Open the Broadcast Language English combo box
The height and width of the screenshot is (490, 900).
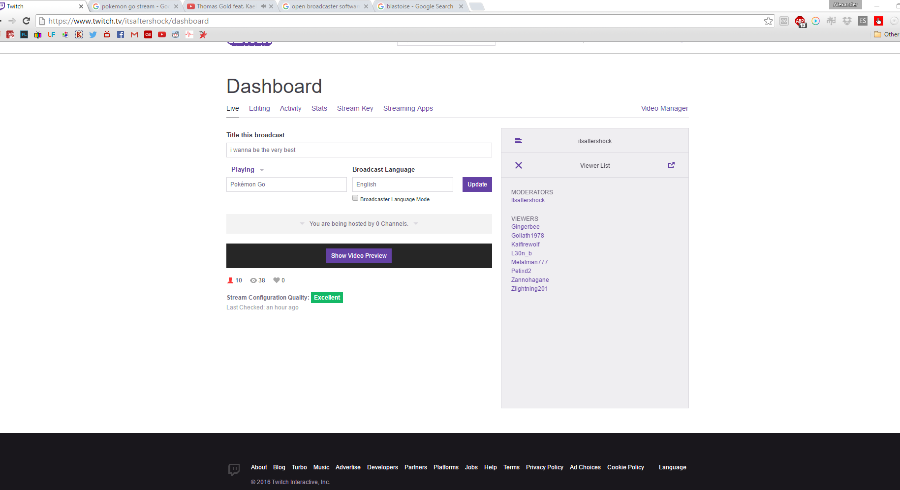pyautogui.click(x=403, y=184)
